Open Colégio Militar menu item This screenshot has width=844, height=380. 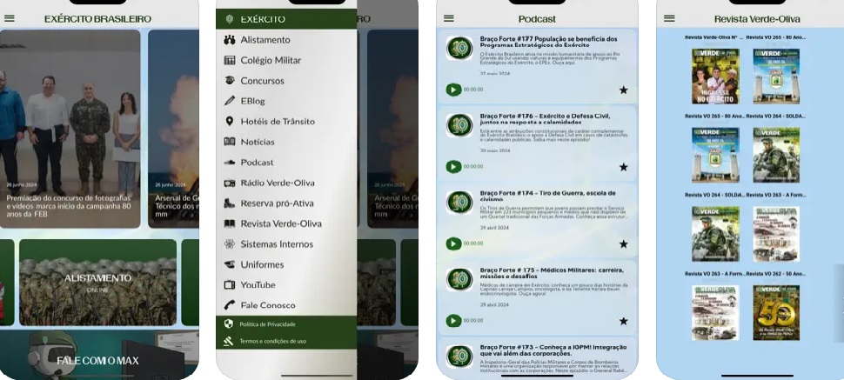pos(271,60)
